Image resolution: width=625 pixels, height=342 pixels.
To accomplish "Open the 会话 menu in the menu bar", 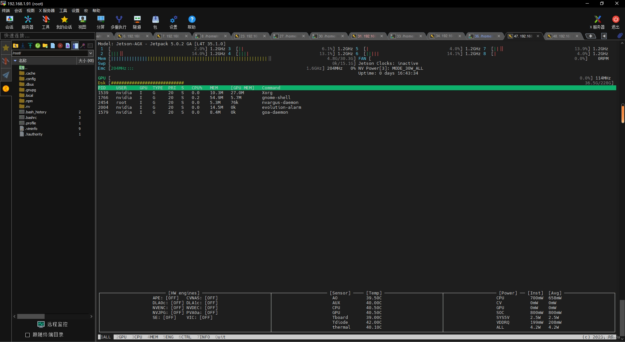I will pyautogui.click(x=18, y=11).
